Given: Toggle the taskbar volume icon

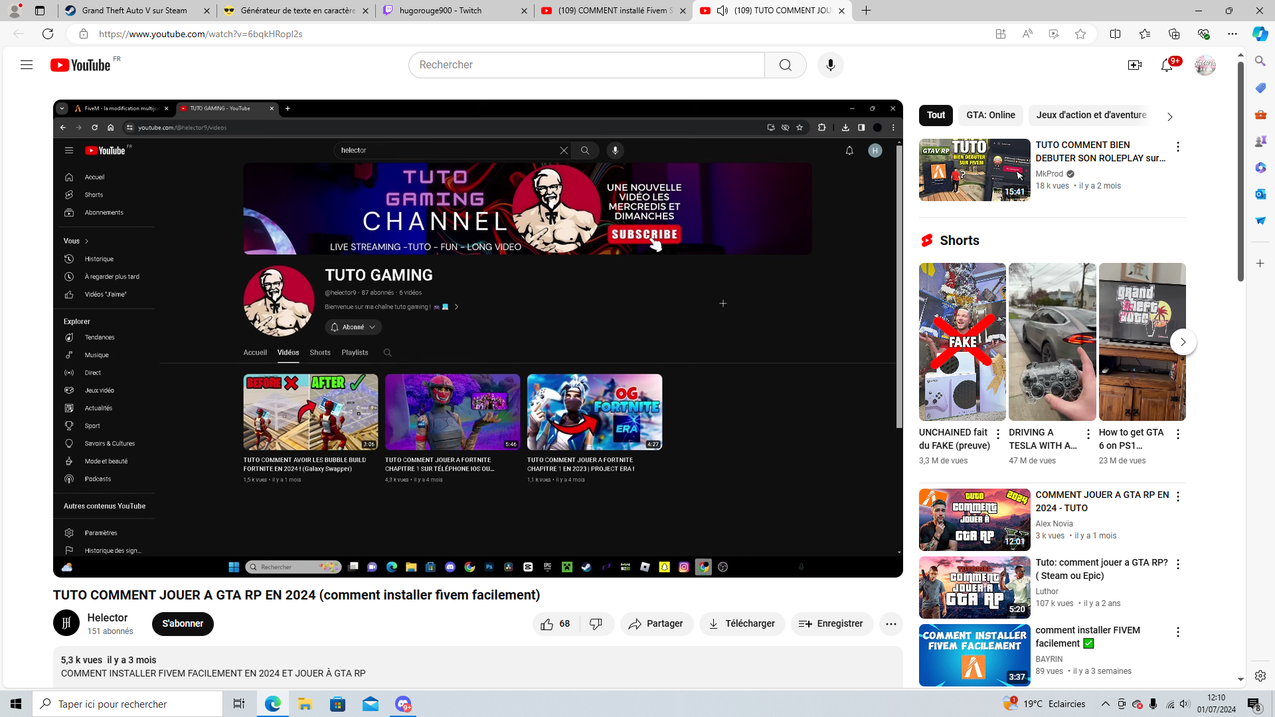Looking at the screenshot, I should (1185, 704).
